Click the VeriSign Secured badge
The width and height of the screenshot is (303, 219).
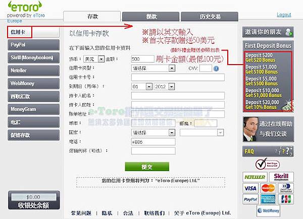click(268, 164)
